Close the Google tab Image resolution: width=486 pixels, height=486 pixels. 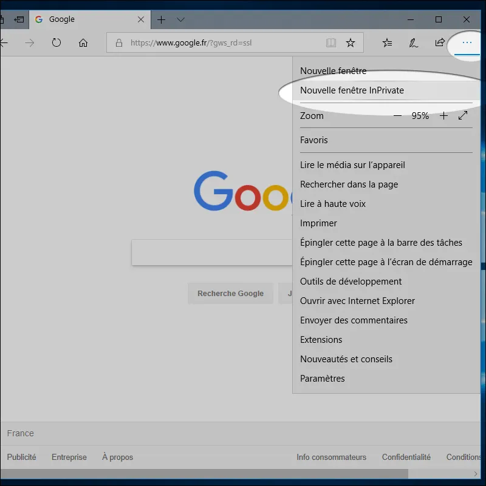(141, 19)
